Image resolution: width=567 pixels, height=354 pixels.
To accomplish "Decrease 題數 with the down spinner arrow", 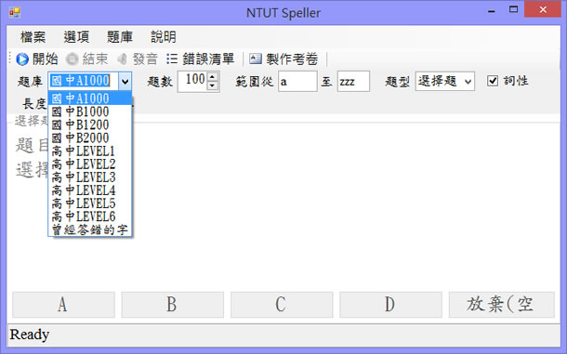I will [213, 85].
